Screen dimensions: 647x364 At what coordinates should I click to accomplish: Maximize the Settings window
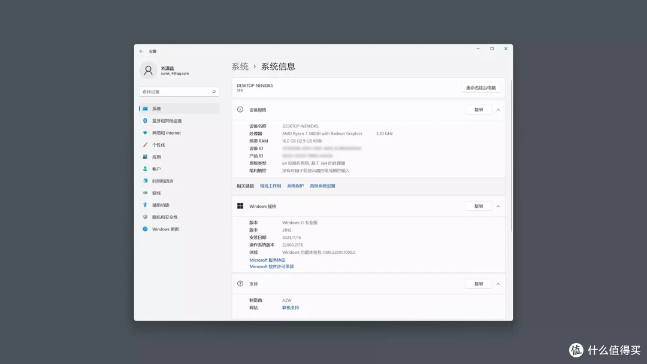(492, 48)
